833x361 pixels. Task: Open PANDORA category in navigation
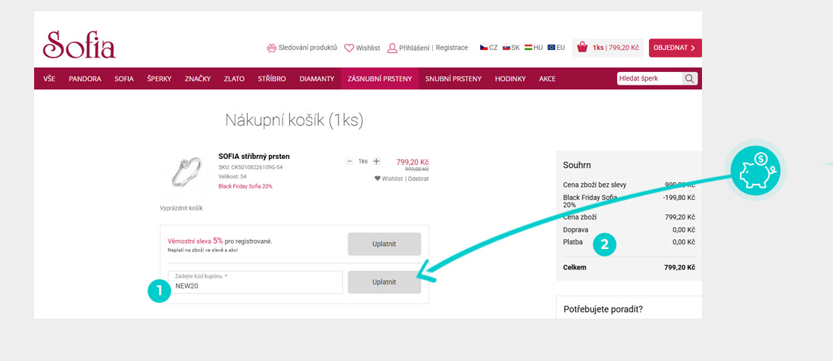click(85, 79)
